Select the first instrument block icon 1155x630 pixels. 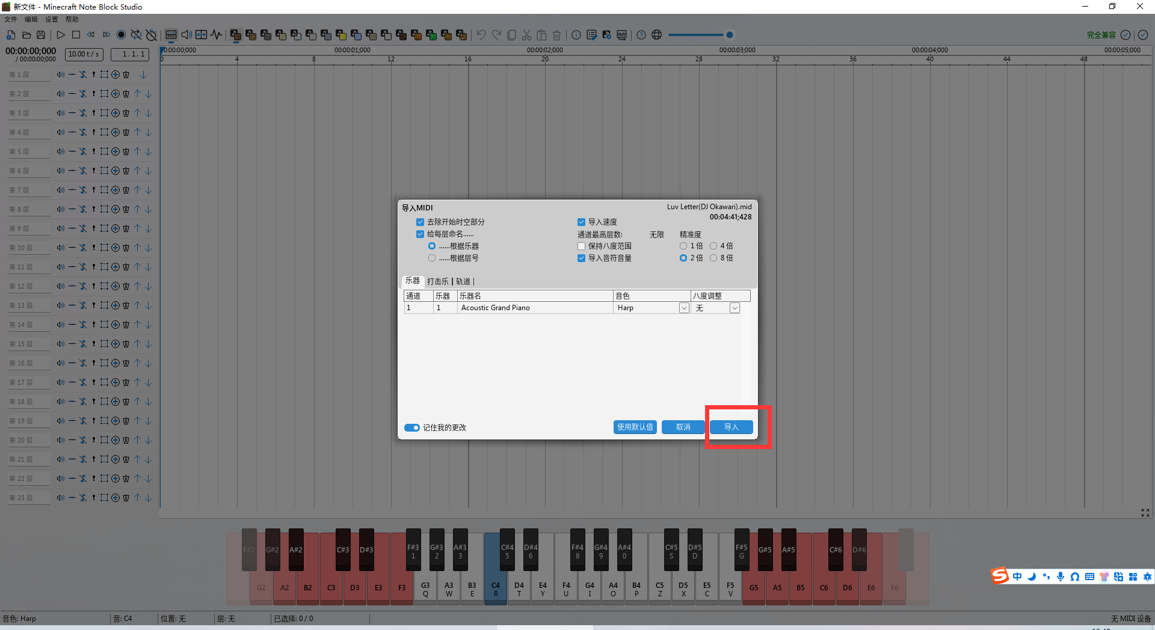236,35
